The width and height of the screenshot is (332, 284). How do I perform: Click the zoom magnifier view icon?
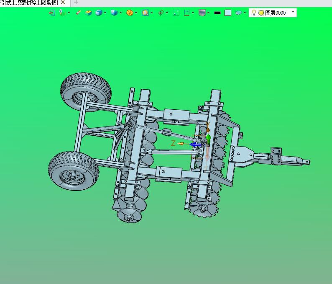coord(145,13)
